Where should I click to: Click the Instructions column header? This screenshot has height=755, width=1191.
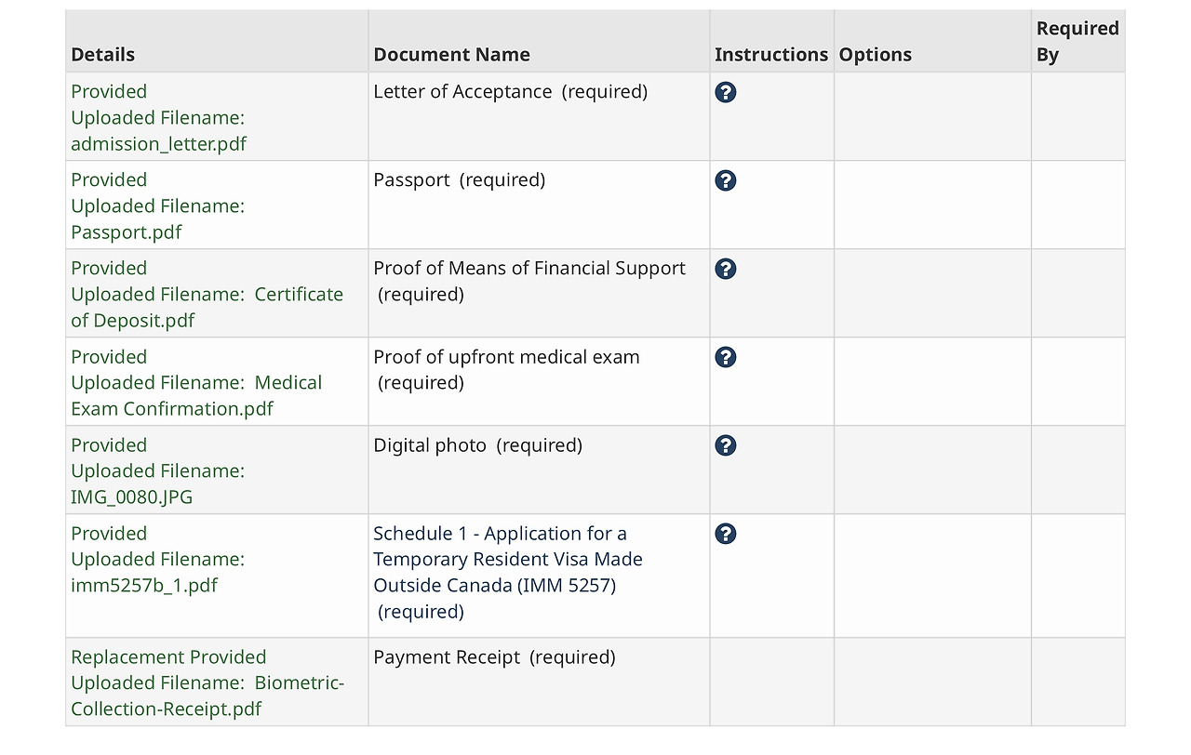pos(770,55)
